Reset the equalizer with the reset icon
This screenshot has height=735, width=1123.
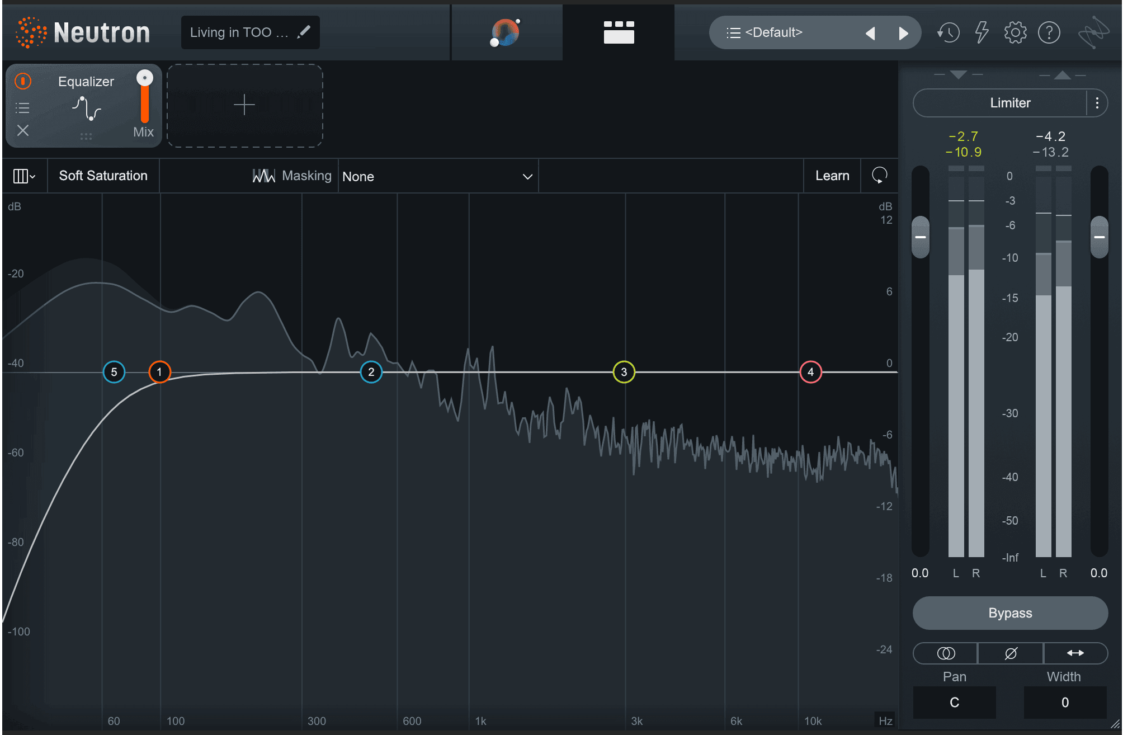[x=880, y=176]
